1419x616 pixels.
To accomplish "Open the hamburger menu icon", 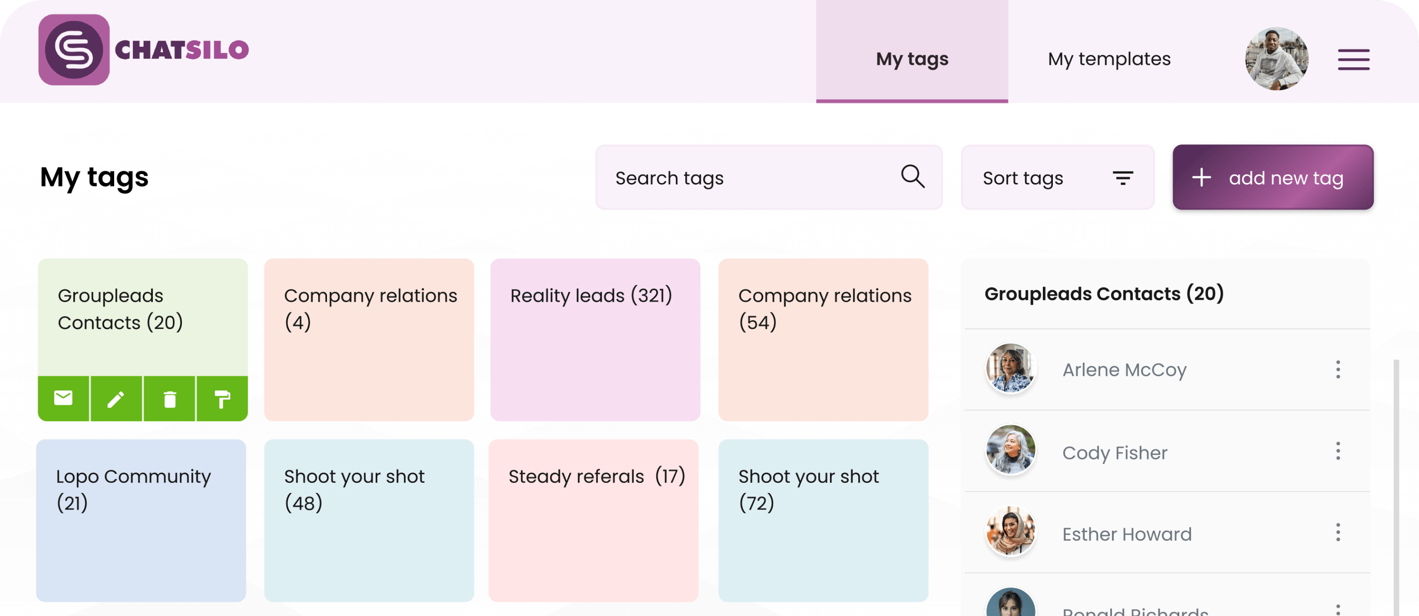I will 1354,60.
